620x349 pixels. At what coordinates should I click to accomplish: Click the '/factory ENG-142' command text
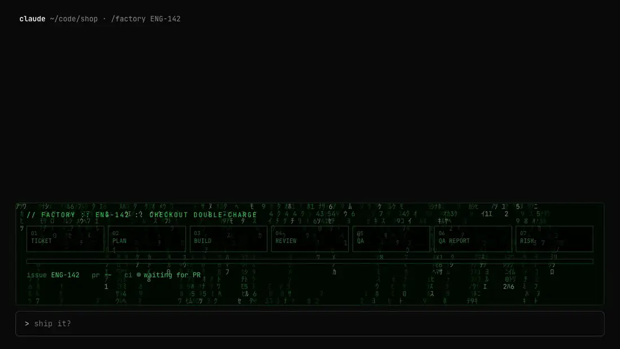(x=146, y=19)
